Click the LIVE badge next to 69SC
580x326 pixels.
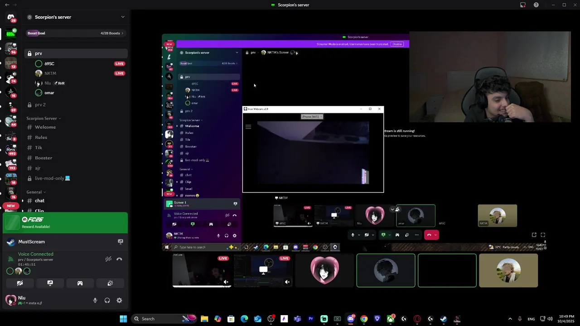(119, 64)
